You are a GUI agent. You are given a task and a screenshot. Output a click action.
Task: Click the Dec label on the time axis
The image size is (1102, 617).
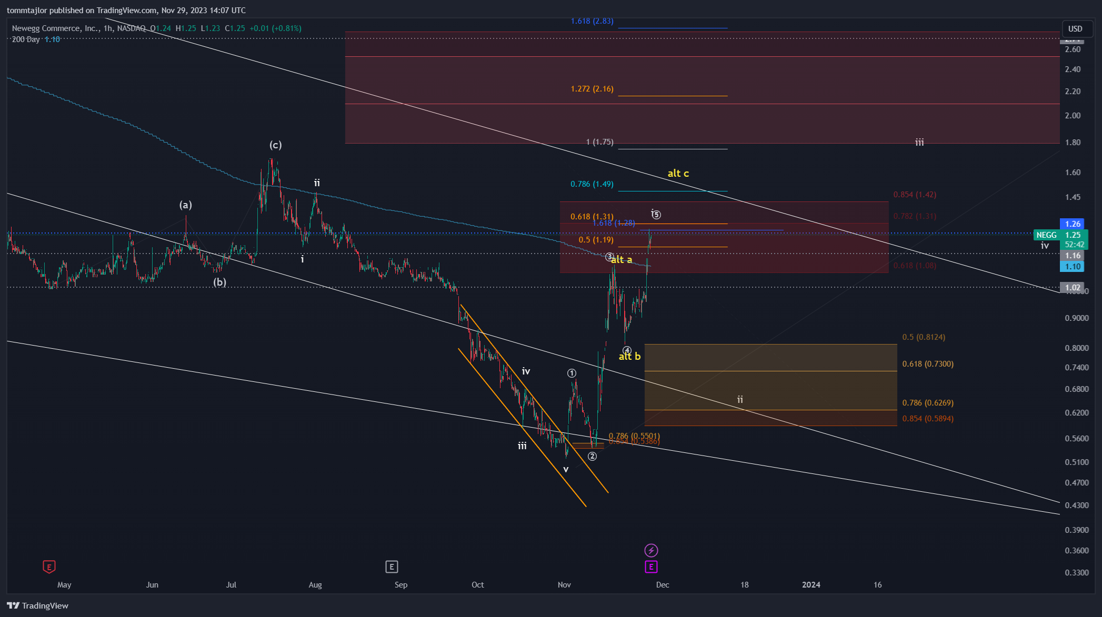pyautogui.click(x=663, y=585)
